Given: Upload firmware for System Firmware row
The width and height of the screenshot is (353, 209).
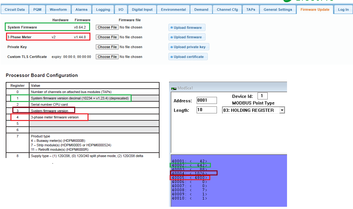Looking at the screenshot, I should 187,28.
